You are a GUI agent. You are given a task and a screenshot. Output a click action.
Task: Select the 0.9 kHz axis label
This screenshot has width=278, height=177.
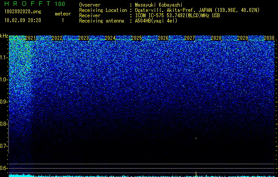4,102
